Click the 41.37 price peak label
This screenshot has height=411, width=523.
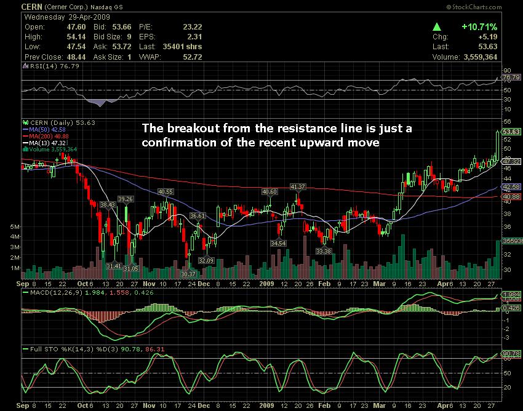(298, 187)
